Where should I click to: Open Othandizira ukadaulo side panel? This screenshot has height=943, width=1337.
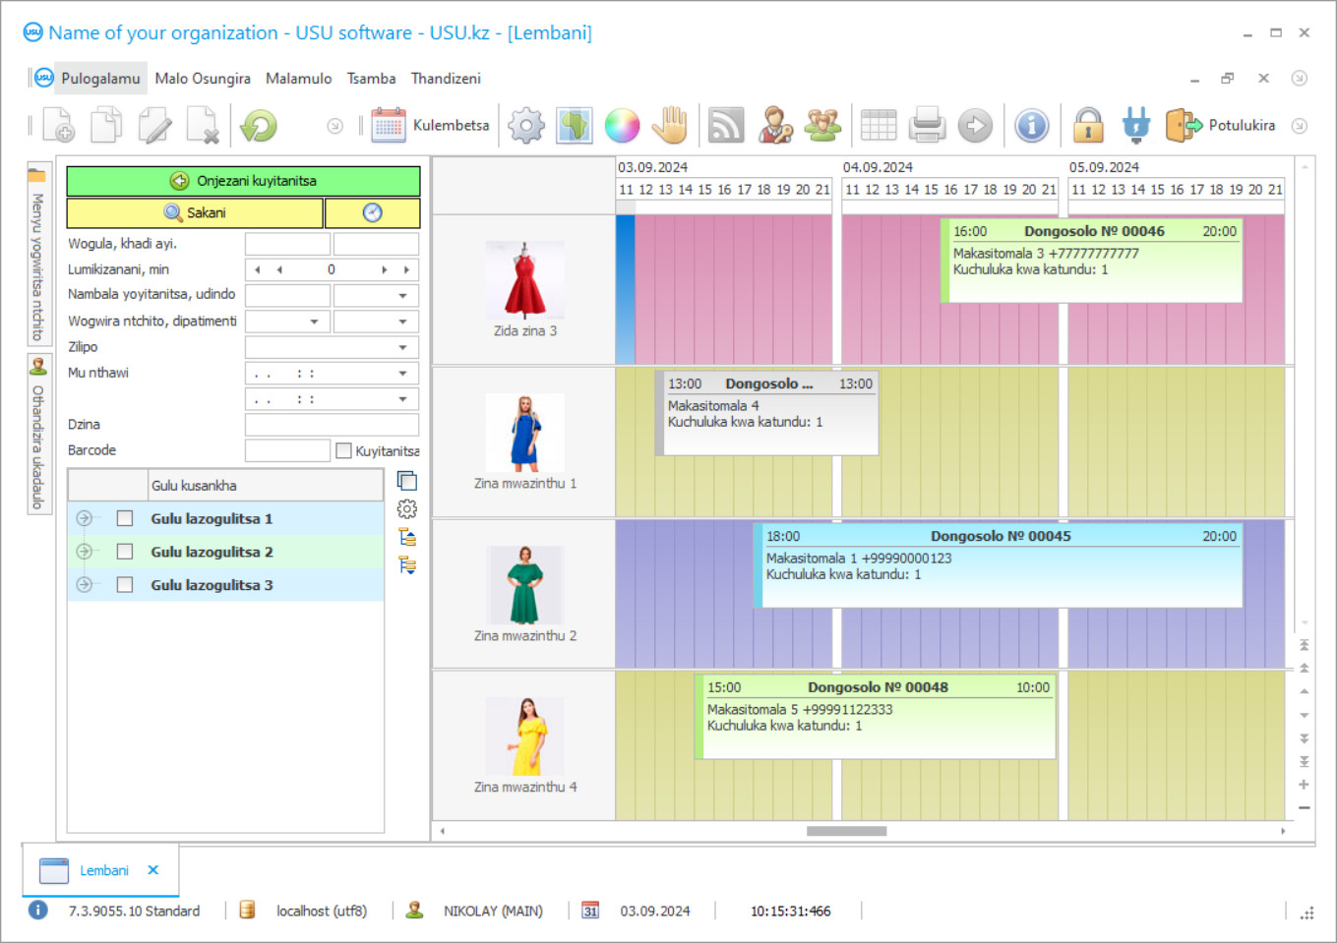pos(38,434)
